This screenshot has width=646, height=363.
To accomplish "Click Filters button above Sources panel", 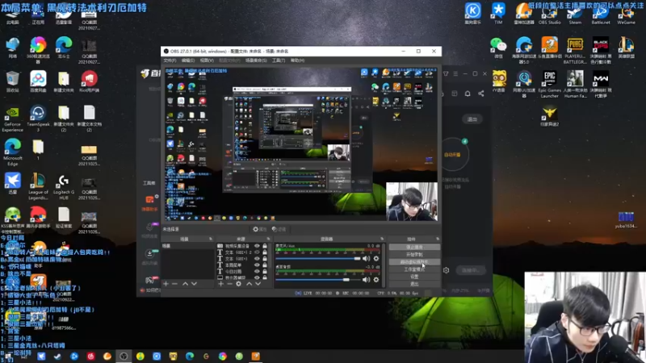I will [279, 229].
